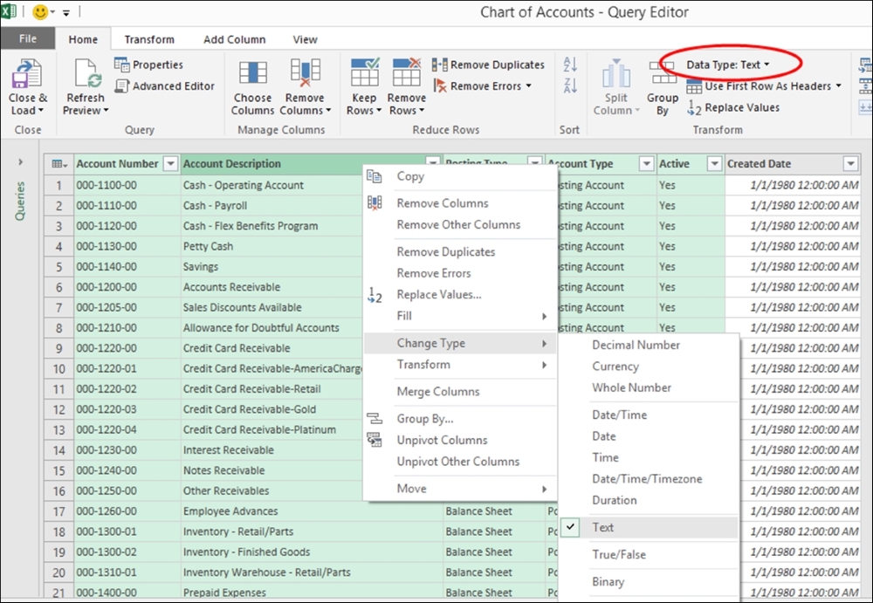Viewport: 873px width, 603px height.
Task: Choose True/False in the type submenu
Action: click(619, 555)
